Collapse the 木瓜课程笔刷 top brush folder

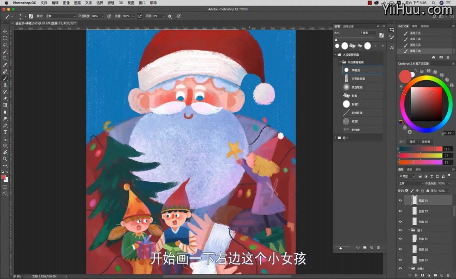pos(336,54)
